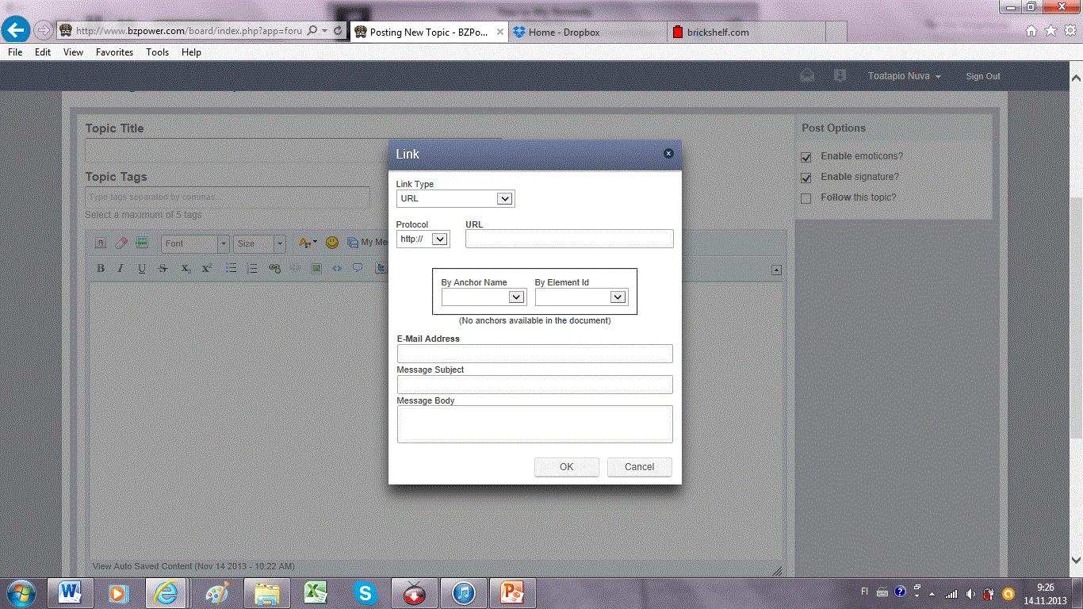Close the Link dialog with the X icon
Image resolution: width=1083 pixels, height=609 pixels.
[x=668, y=153]
